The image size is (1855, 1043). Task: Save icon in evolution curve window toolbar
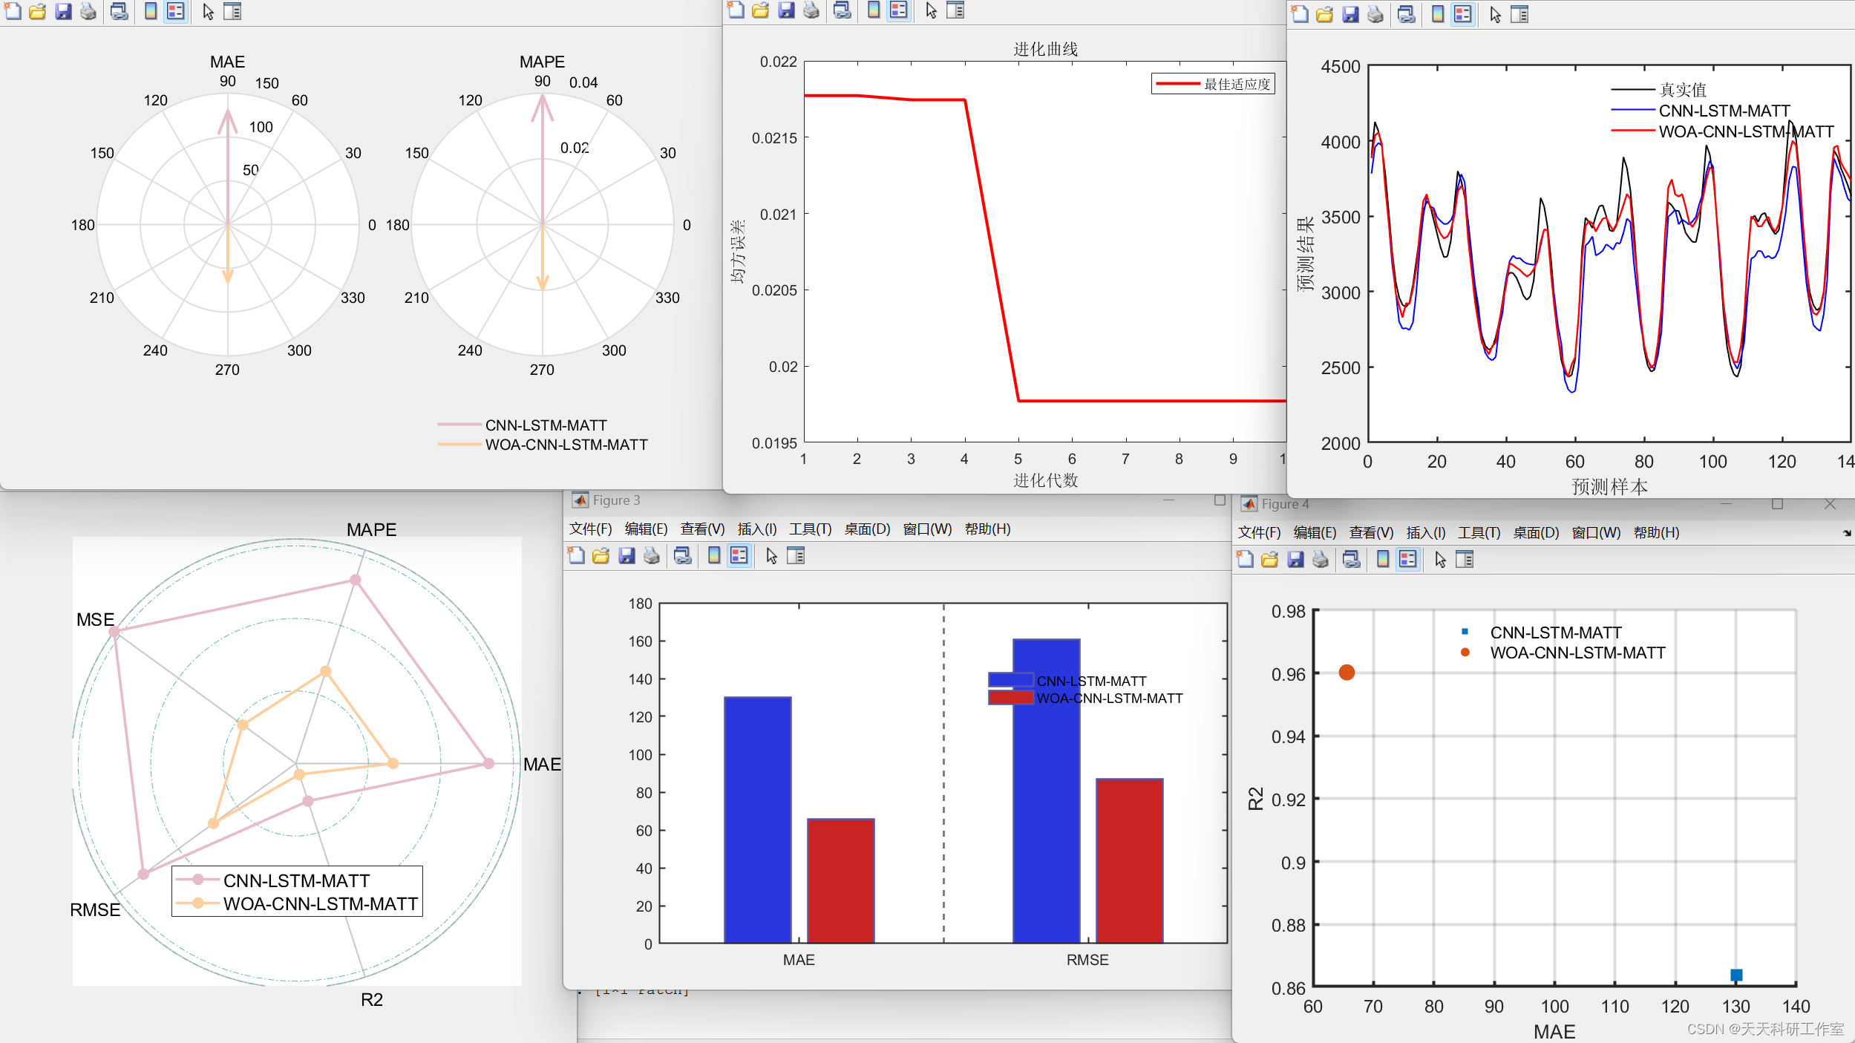pyautogui.click(x=786, y=10)
